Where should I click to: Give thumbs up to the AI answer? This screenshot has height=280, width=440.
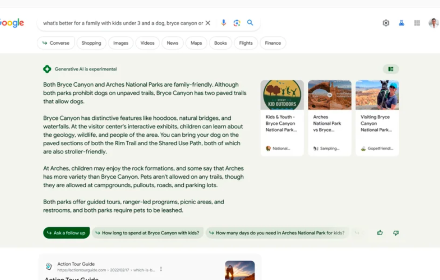380,232
